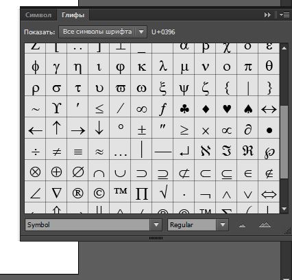Select the left-right arrow glyph

(269, 107)
